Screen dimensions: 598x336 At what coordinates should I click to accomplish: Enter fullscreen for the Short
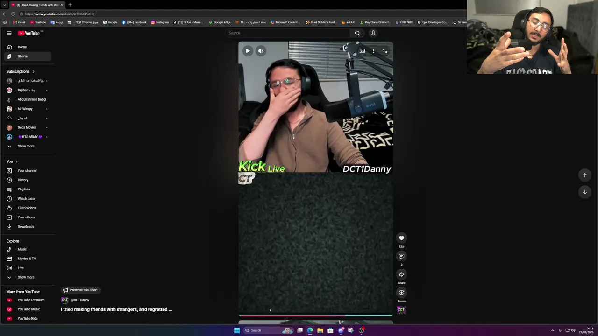point(384,51)
